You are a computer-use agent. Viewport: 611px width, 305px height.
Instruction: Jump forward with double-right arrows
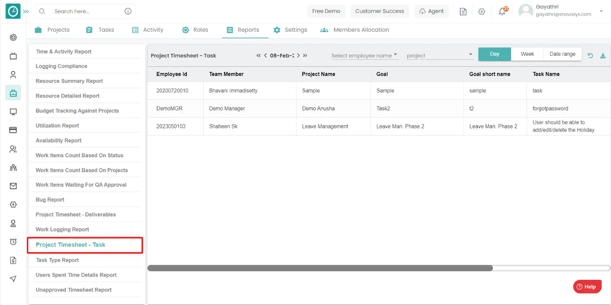point(305,55)
